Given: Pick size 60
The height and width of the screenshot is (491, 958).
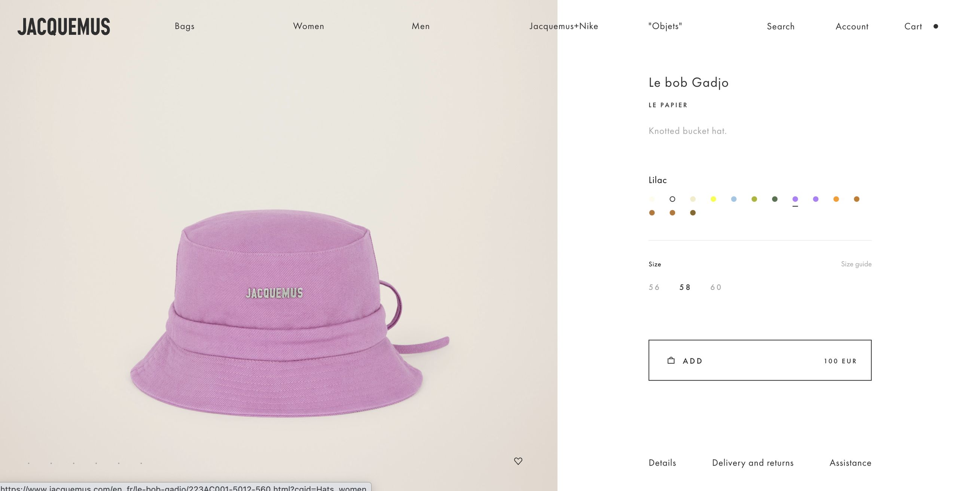Looking at the screenshot, I should click(x=716, y=287).
